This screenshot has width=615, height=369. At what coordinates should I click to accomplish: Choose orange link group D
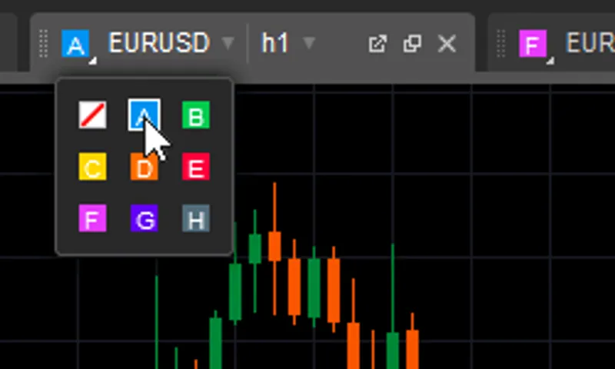coord(145,167)
